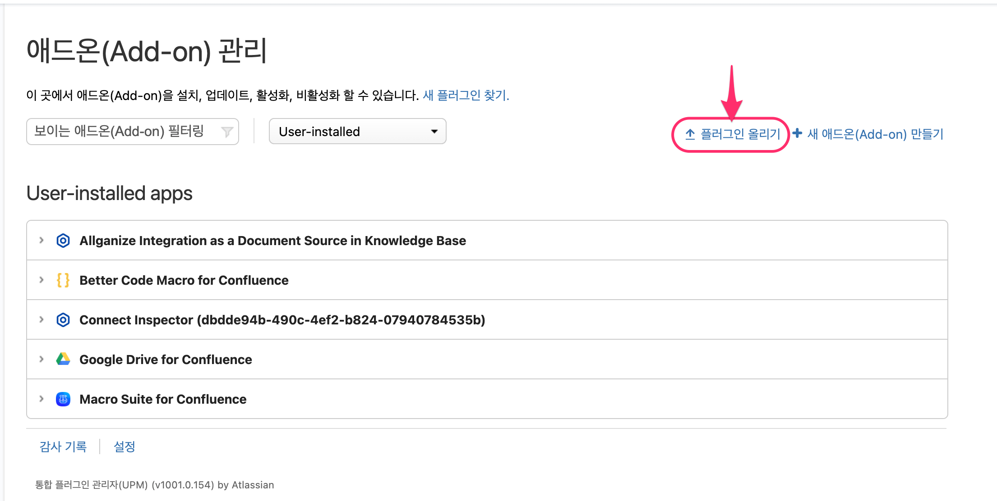Click the Connect Inspector hexagon icon
The width and height of the screenshot is (997, 501).
63,320
